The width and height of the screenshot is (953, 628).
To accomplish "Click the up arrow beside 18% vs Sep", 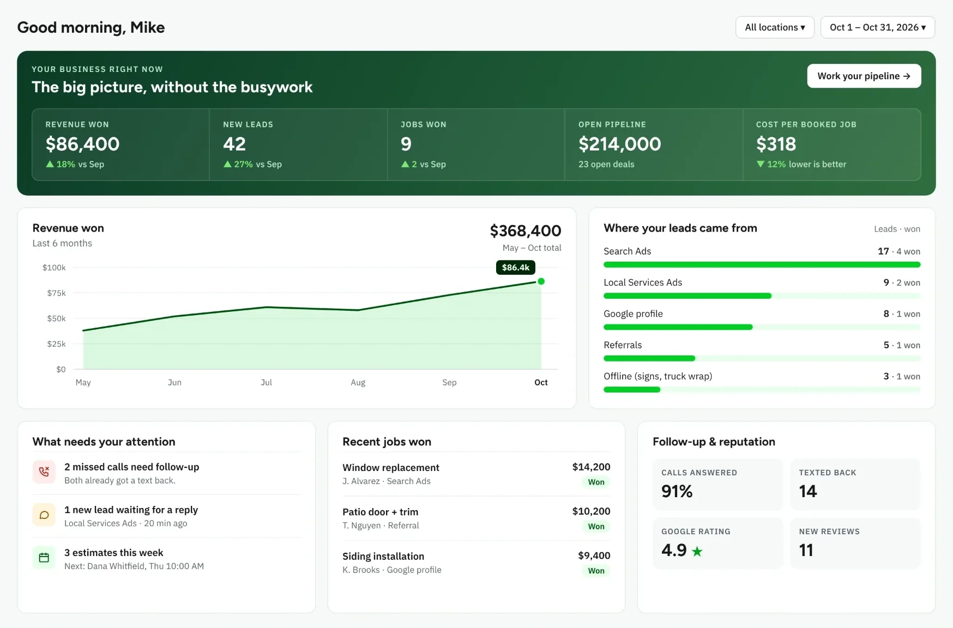I will coord(50,164).
